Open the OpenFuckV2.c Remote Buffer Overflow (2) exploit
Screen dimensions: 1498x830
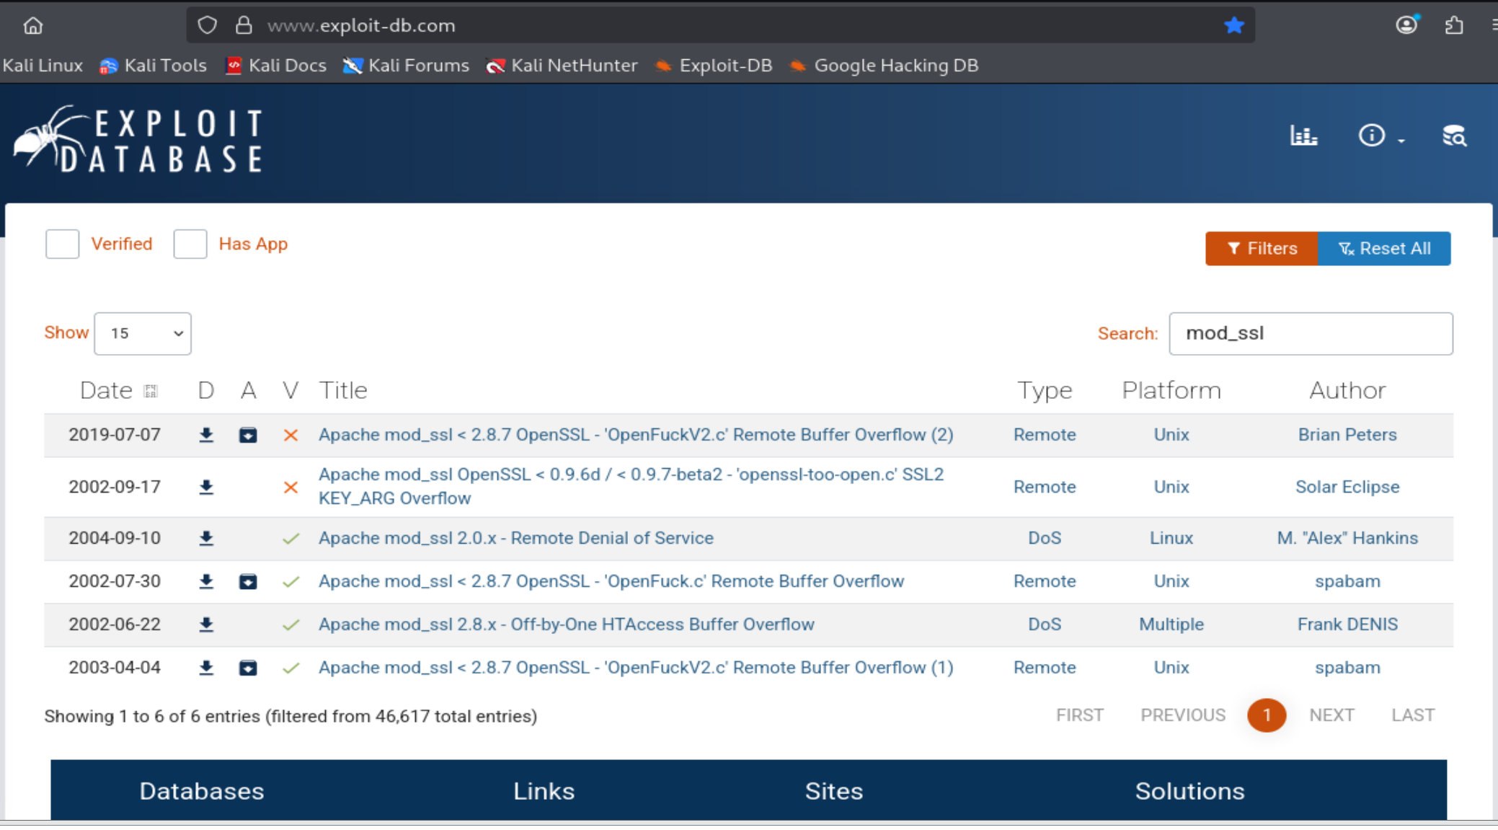tap(636, 435)
